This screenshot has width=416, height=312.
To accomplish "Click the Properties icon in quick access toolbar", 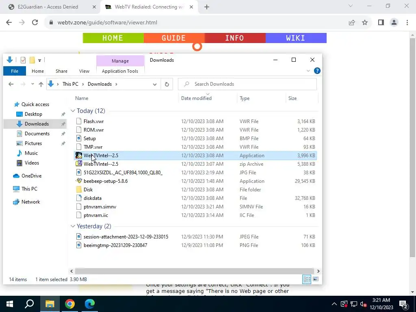I will pyautogui.click(x=23, y=60).
